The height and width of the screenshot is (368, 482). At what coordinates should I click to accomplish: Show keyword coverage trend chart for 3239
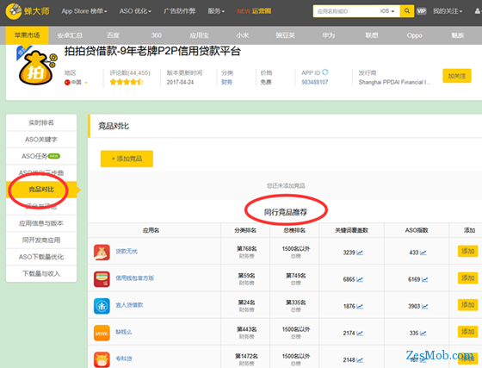point(360,253)
